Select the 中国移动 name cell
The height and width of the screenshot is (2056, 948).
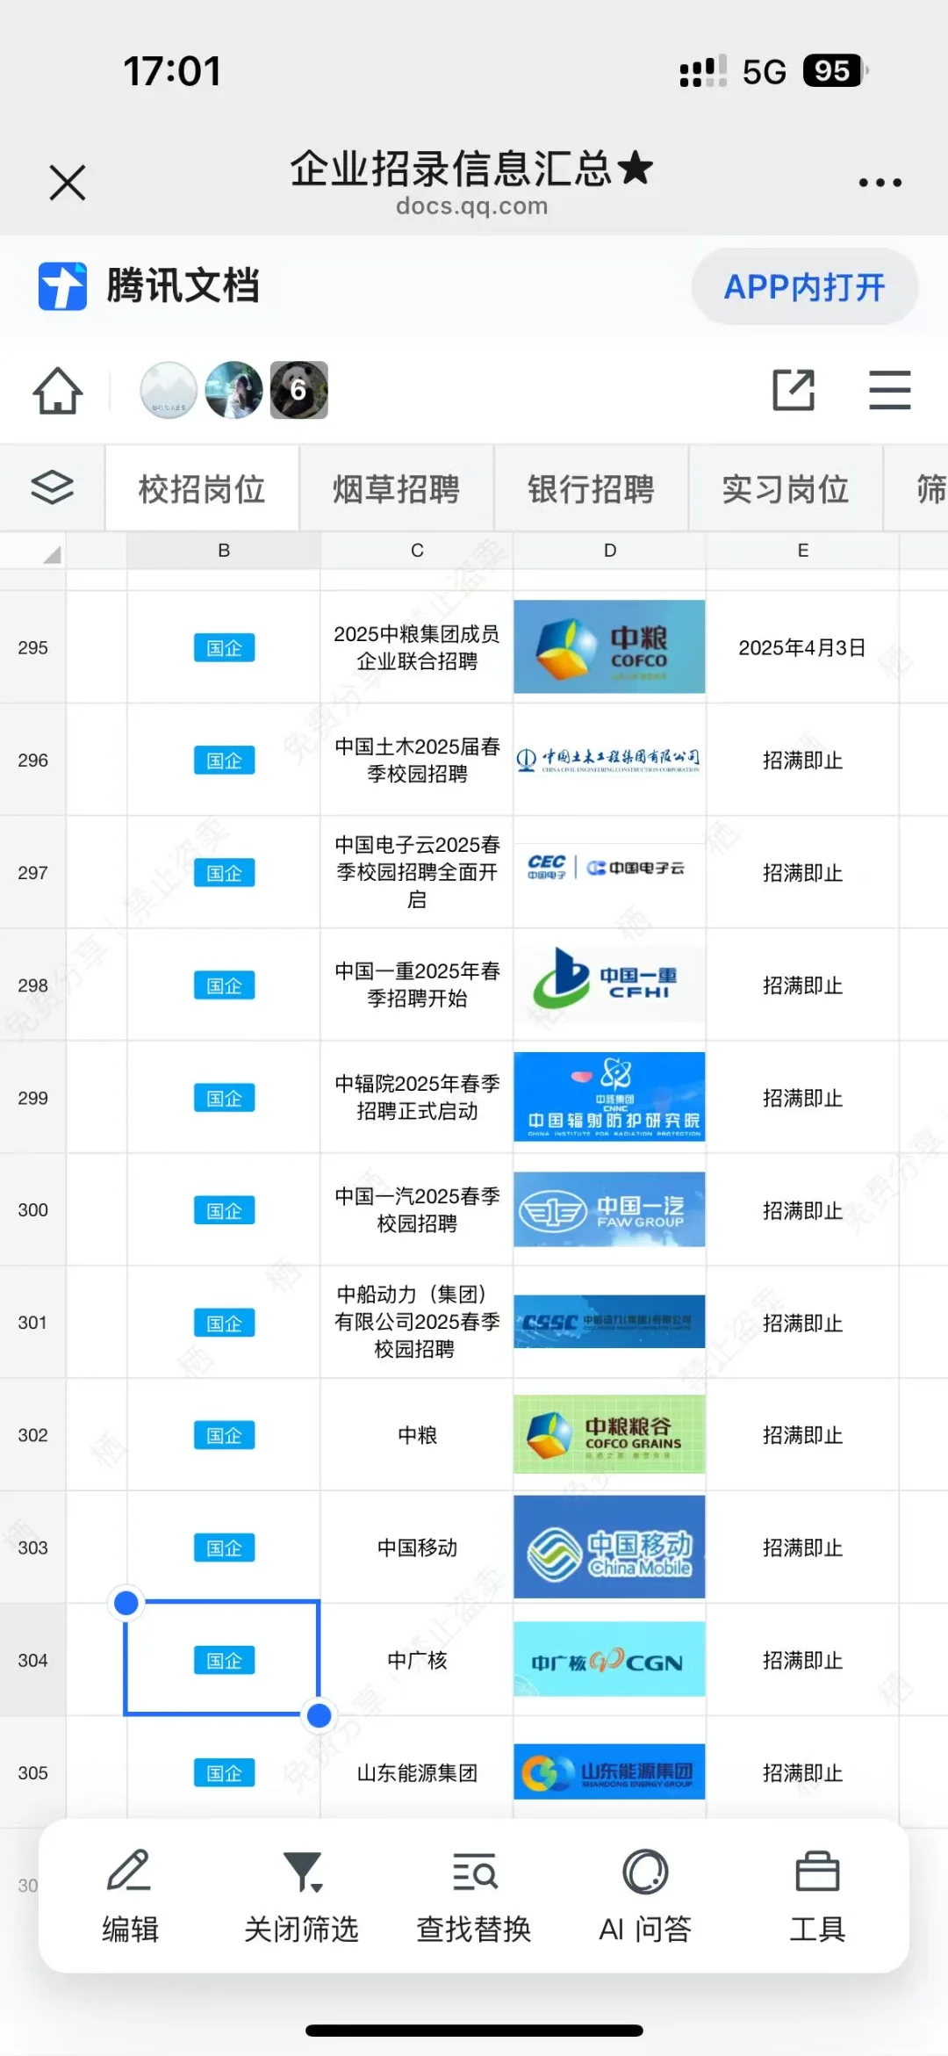[x=417, y=1547]
